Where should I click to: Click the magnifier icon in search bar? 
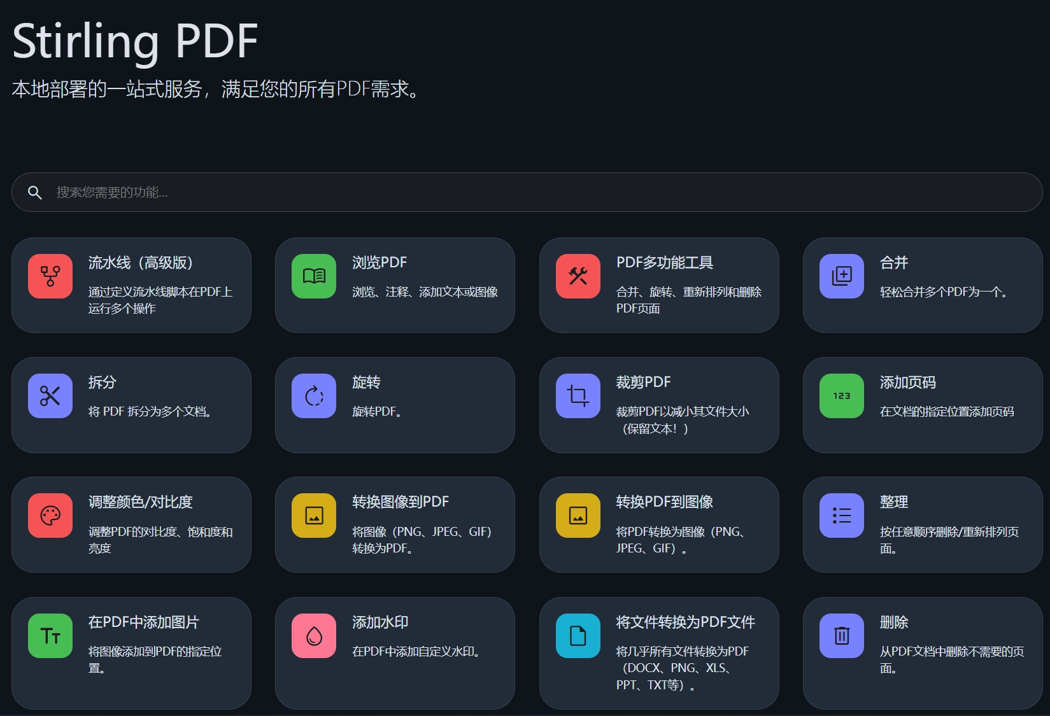click(35, 192)
